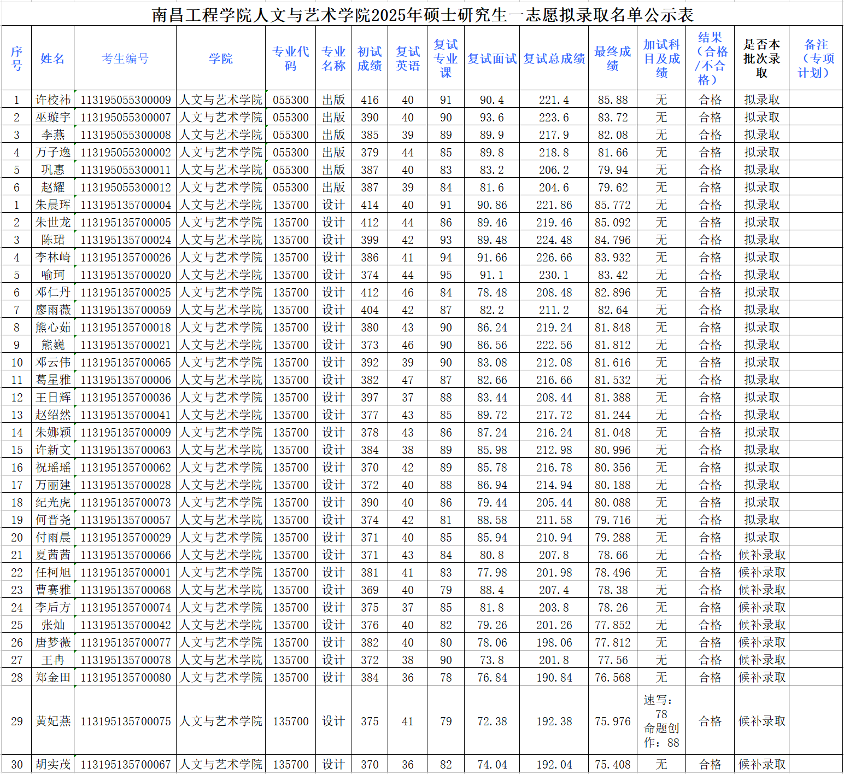Click final score 80.996
Viewport: 844px width, 774px height.
coord(612,450)
